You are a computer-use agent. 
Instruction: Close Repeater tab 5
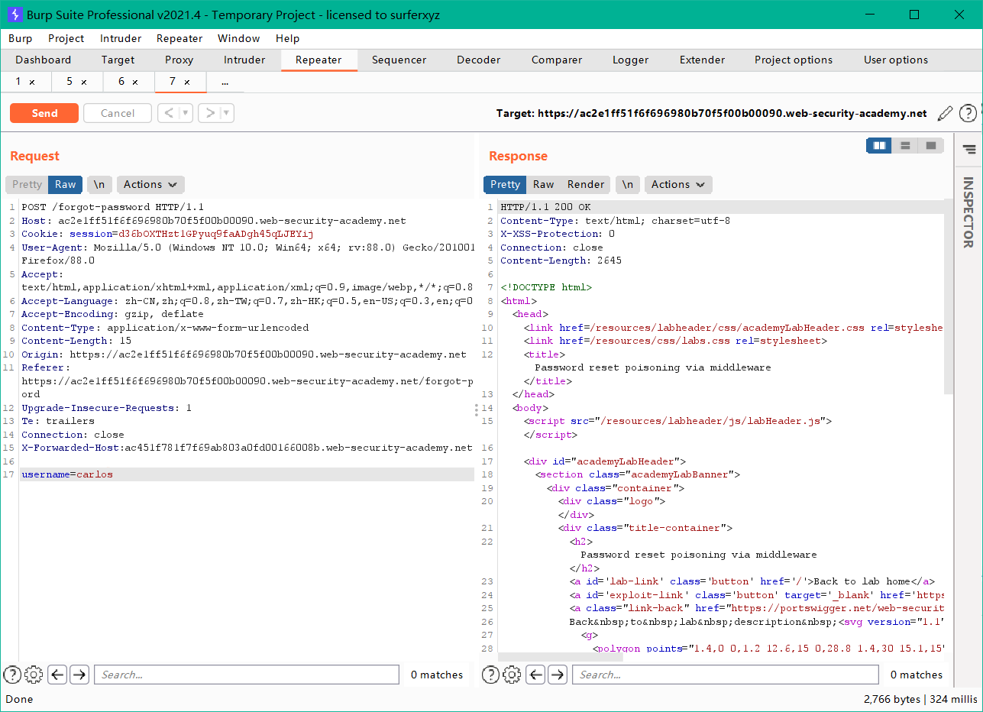[x=84, y=82]
